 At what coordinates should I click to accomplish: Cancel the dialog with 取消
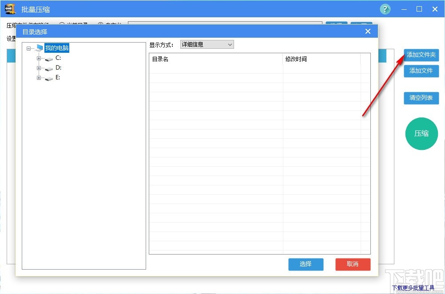tap(353, 264)
